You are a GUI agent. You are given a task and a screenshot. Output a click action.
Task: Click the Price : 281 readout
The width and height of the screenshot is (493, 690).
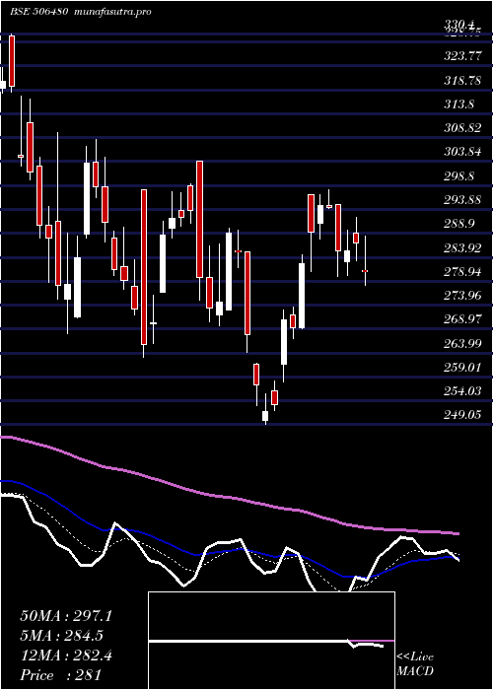point(61,675)
